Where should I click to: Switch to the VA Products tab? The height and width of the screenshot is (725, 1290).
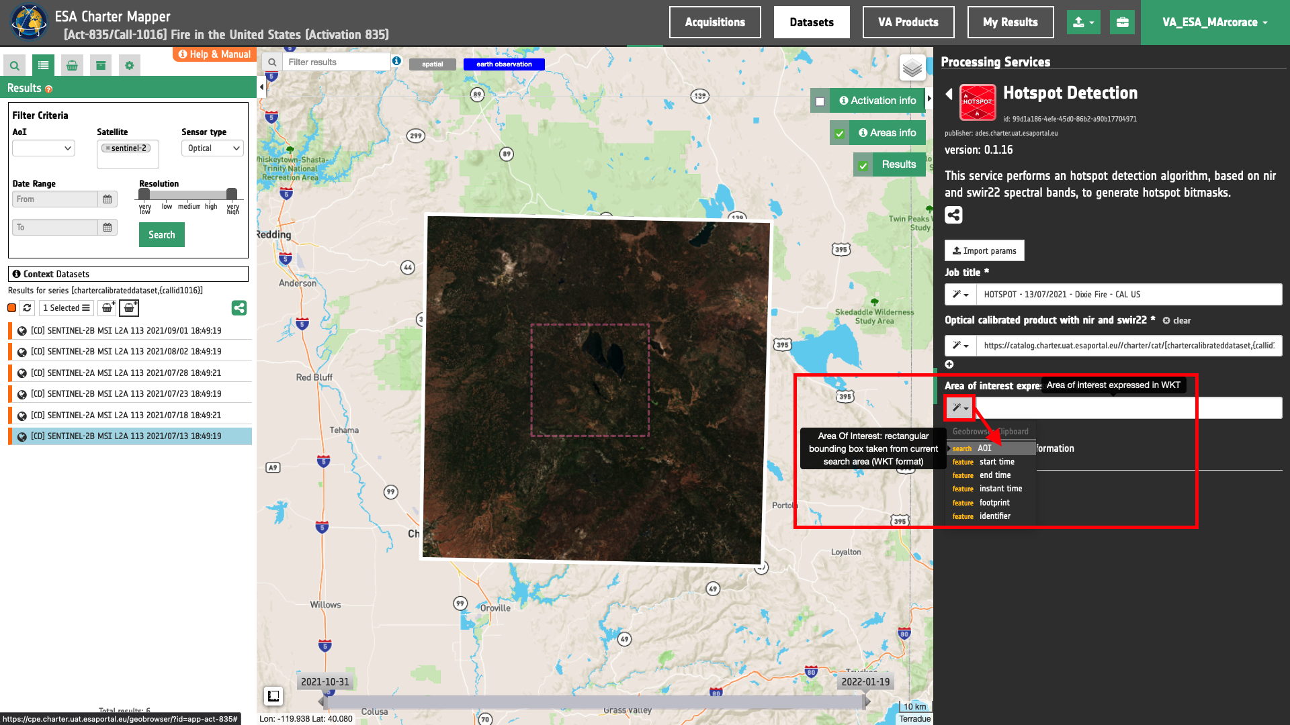[908, 22]
